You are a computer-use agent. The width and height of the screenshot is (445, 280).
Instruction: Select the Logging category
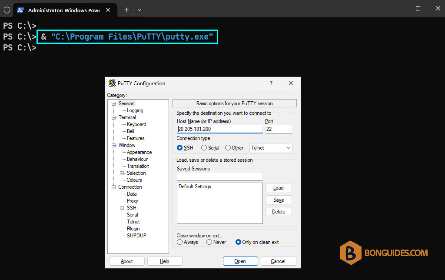(x=135, y=110)
